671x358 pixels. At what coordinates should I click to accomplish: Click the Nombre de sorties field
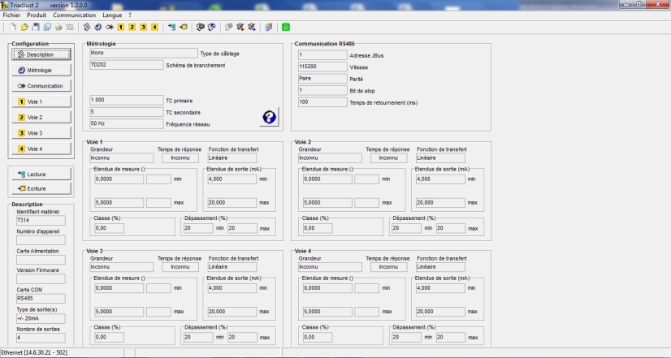click(41, 338)
